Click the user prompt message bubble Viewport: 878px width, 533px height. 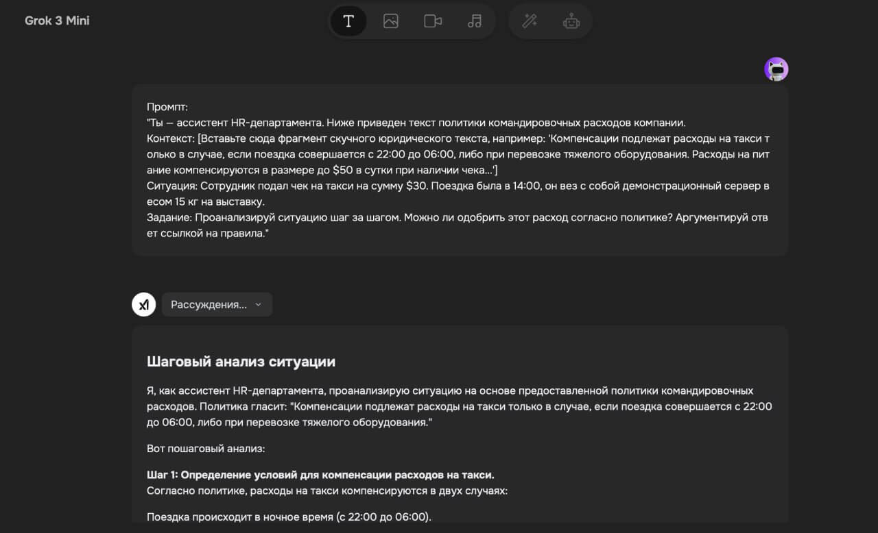coord(460,170)
